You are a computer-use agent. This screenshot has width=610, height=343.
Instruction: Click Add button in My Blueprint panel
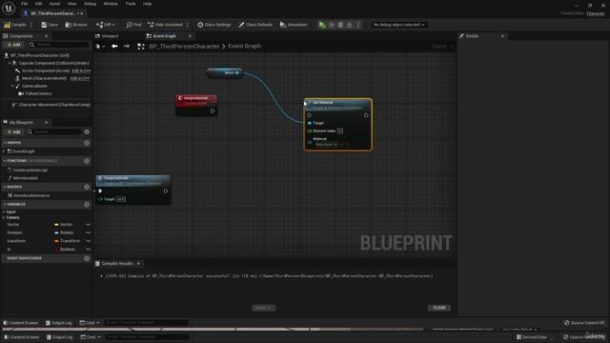click(13, 131)
